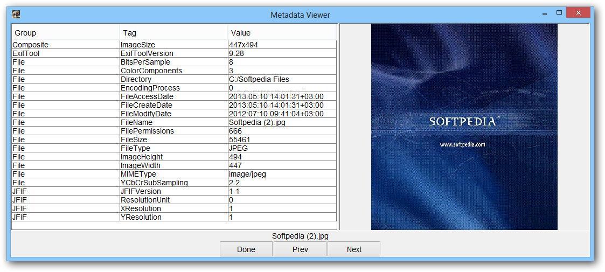Close the Metadata Viewer window

[x=579, y=13]
